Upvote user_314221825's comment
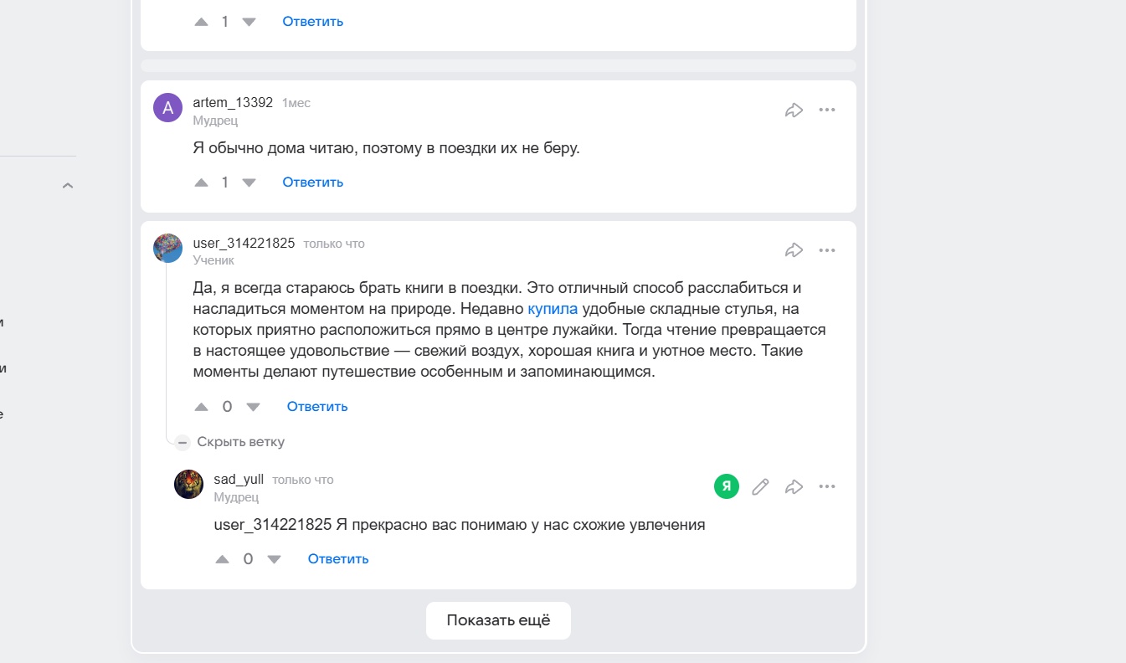This screenshot has width=1126, height=663. pos(201,406)
